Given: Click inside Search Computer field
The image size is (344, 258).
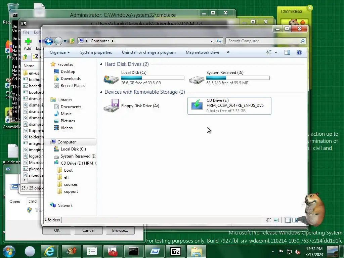Looking at the screenshot, I should [x=263, y=41].
